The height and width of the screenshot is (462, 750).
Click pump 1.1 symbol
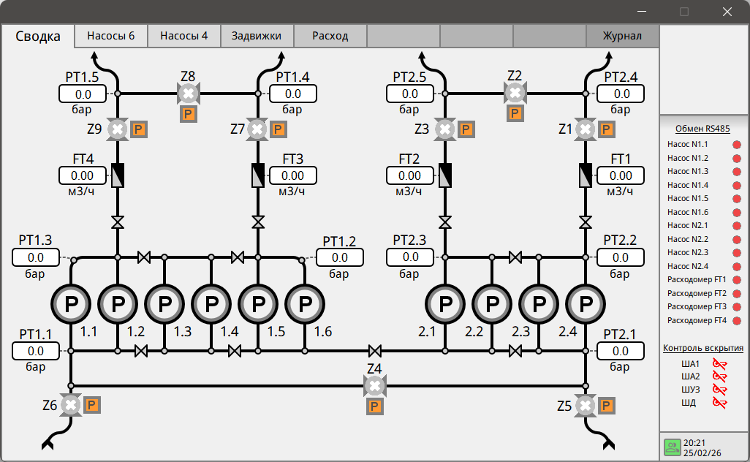click(71, 303)
